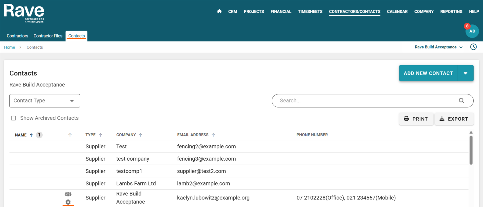The image size is (483, 207).
Task: Click the company cell reading exactly Test
Action: [121, 147]
